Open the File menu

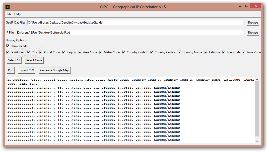point(9,14)
